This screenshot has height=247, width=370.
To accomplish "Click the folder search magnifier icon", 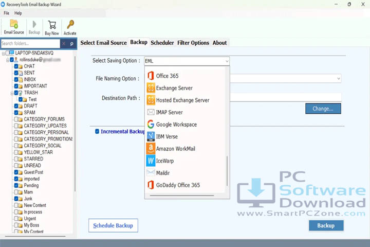I will pyautogui.click(x=72, y=44).
